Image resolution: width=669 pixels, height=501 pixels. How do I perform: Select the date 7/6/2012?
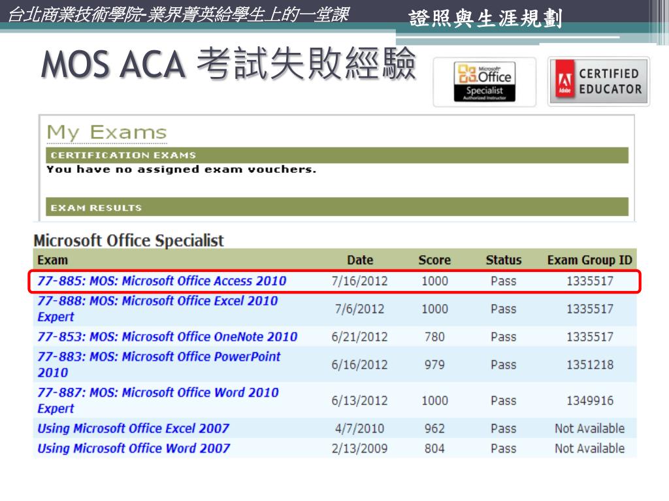[x=360, y=309]
